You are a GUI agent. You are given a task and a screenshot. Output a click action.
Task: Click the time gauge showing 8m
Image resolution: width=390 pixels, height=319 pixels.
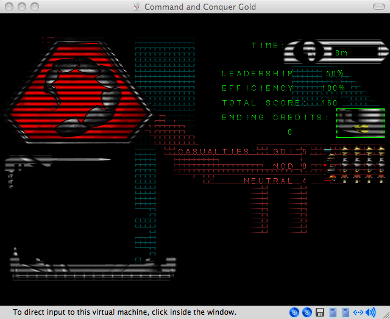(x=336, y=52)
